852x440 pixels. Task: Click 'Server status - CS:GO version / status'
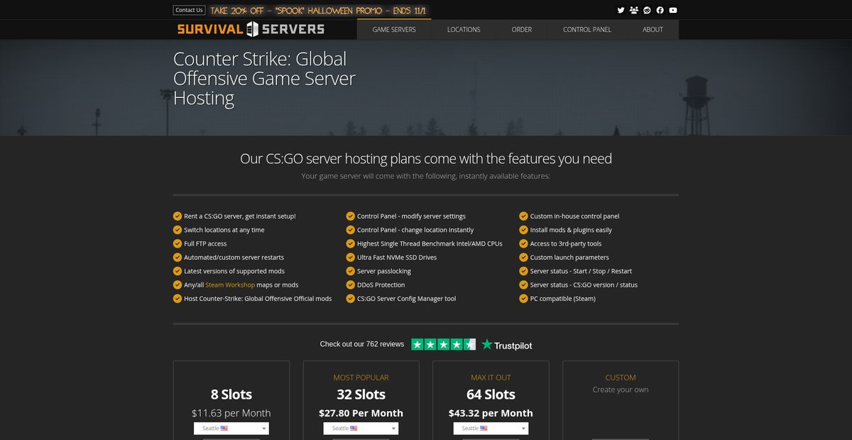(x=584, y=285)
